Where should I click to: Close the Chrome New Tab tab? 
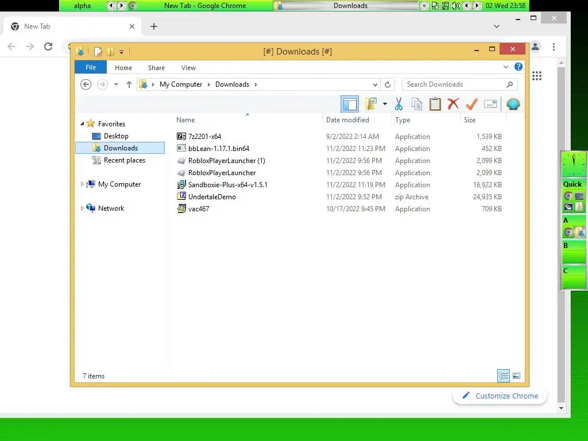[x=132, y=26]
